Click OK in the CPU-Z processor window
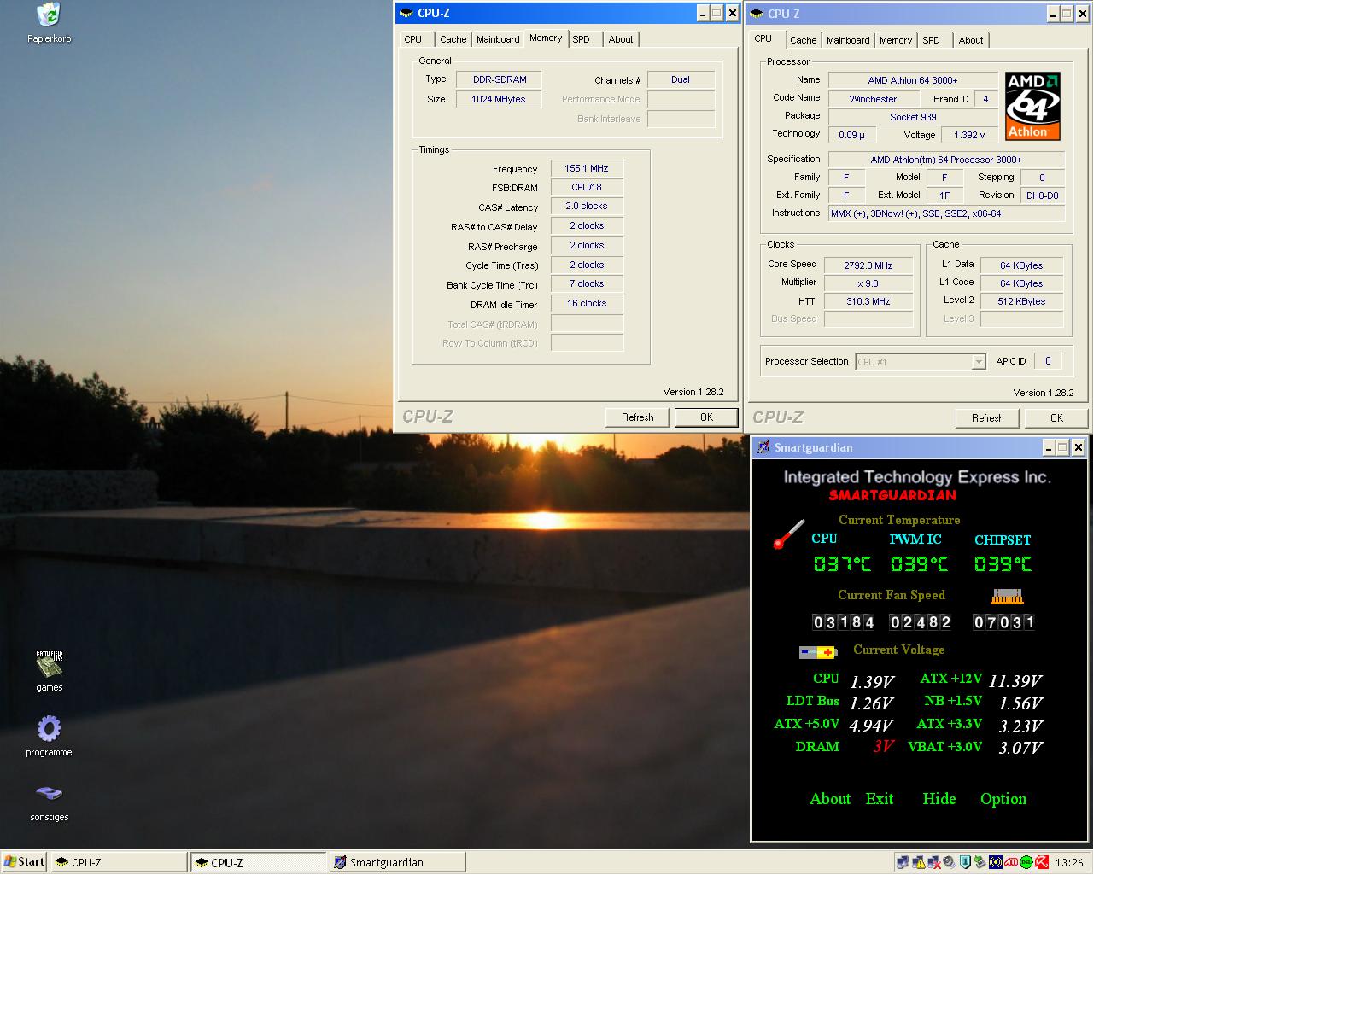Screen dimensions: 1345x1009 [x=1056, y=418]
